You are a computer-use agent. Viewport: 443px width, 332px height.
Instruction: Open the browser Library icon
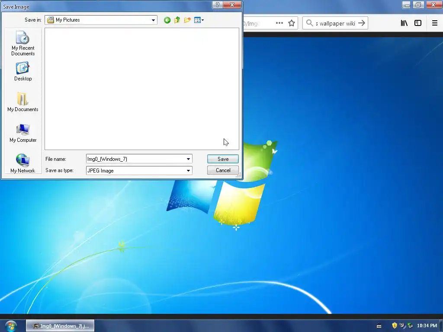tap(404, 23)
